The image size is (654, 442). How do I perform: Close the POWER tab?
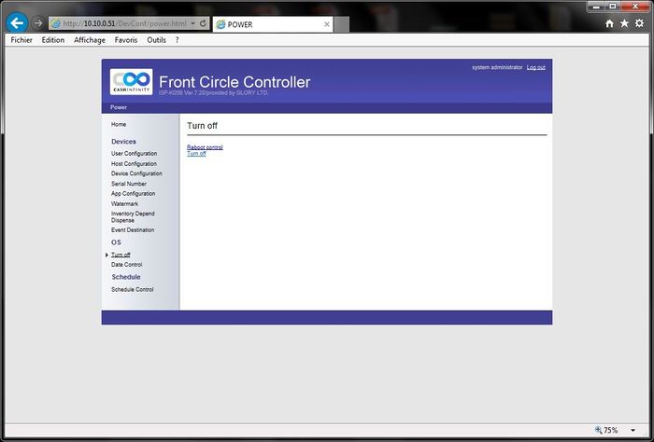[327, 24]
